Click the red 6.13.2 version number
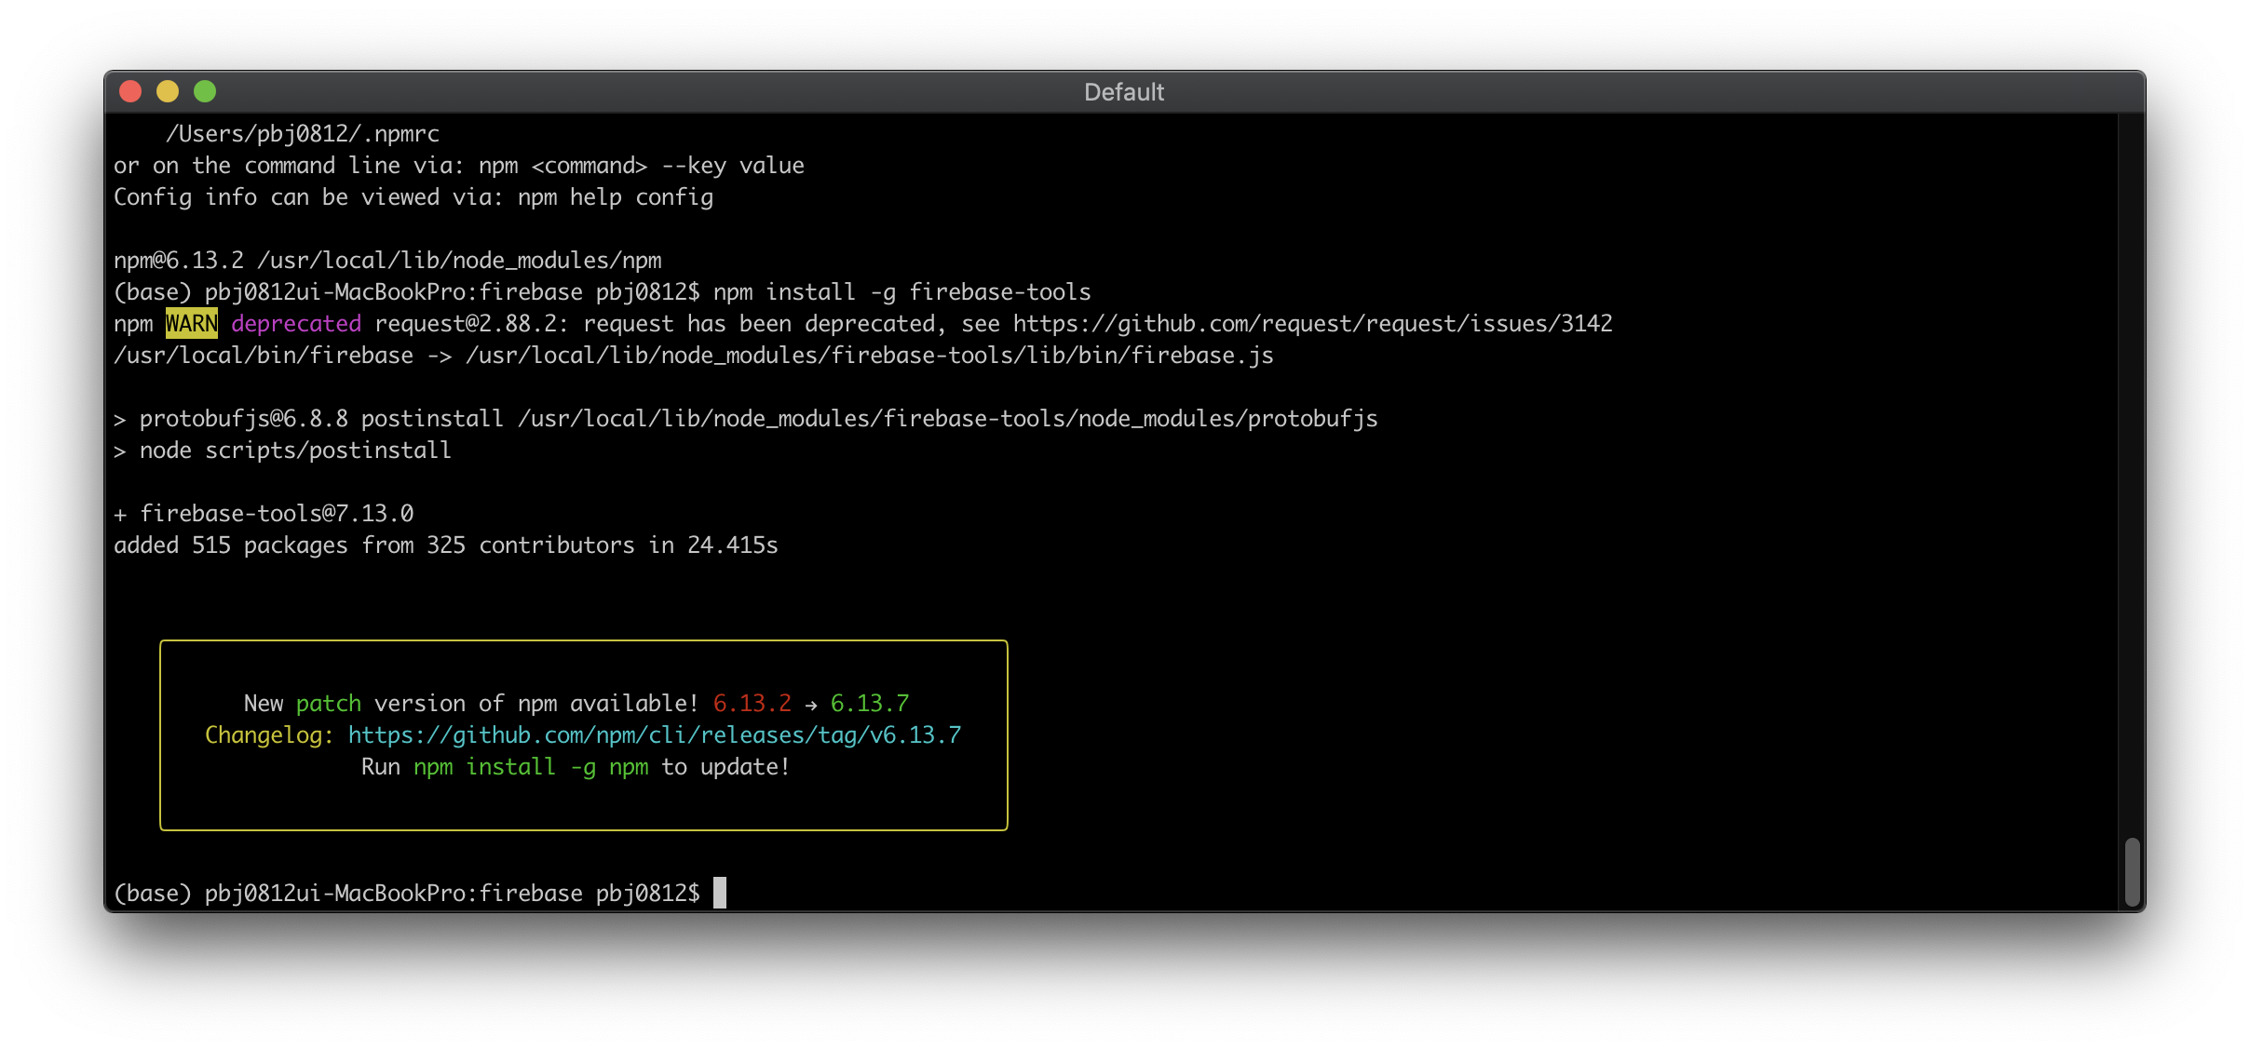The height and width of the screenshot is (1050, 2250). click(752, 704)
